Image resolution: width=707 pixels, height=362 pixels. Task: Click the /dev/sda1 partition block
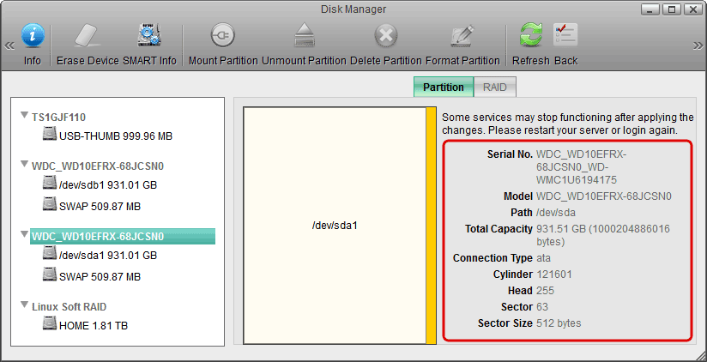335,226
